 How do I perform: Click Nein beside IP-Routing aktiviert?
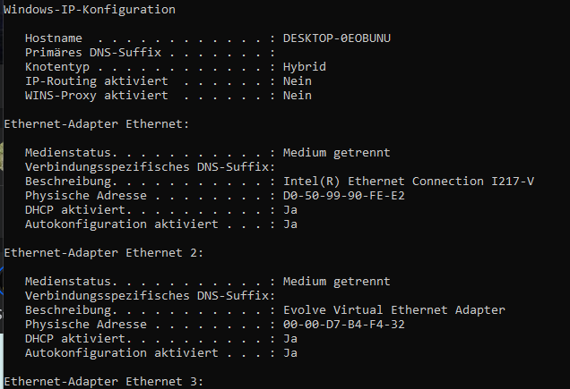coord(297,81)
